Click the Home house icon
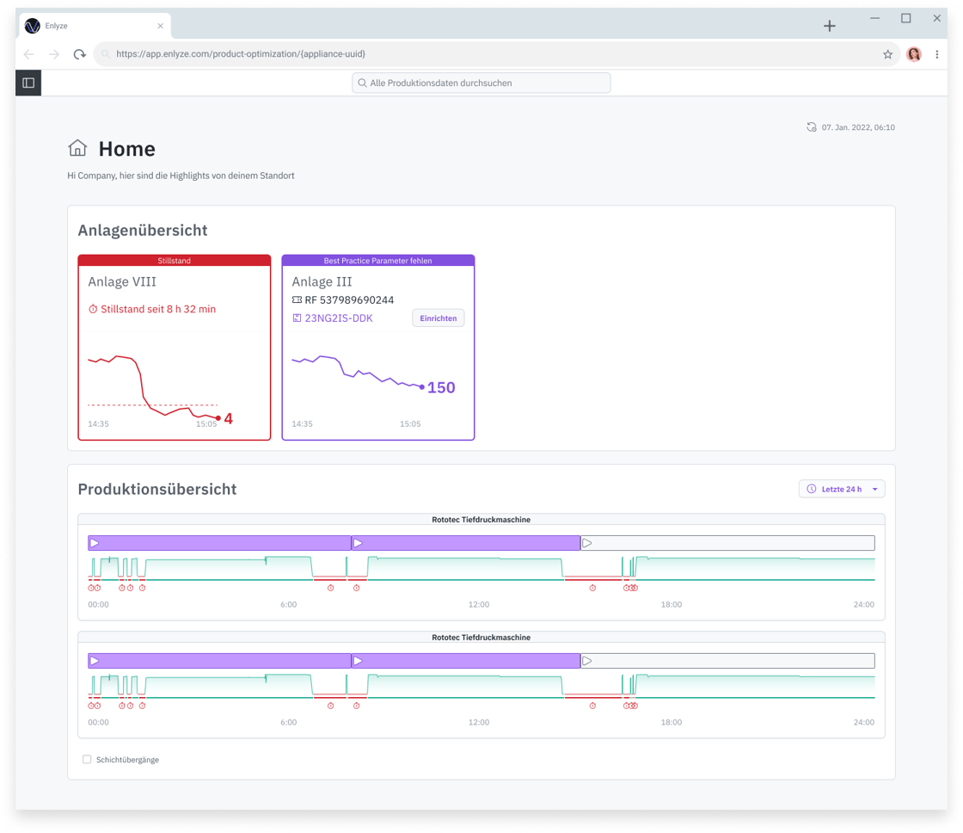This screenshot has height=833, width=963. click(77, 148)
